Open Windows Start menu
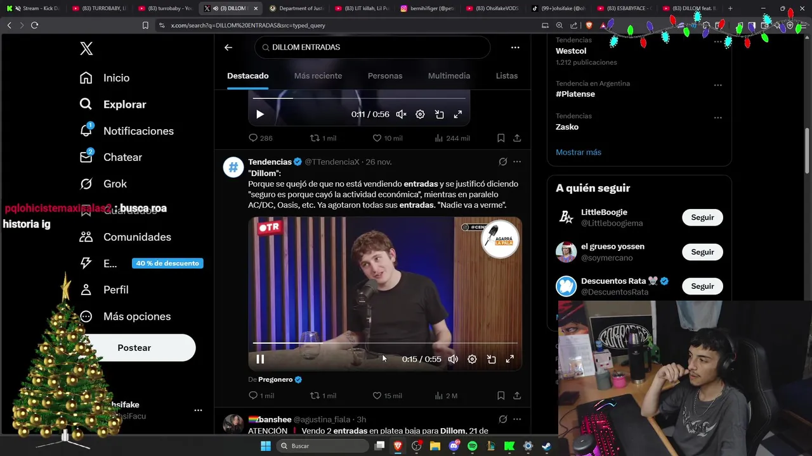The image size is (812, 456). [x=265, y=446]
